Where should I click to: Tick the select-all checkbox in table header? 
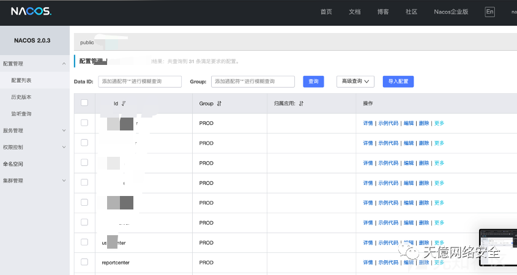[84, 103]
